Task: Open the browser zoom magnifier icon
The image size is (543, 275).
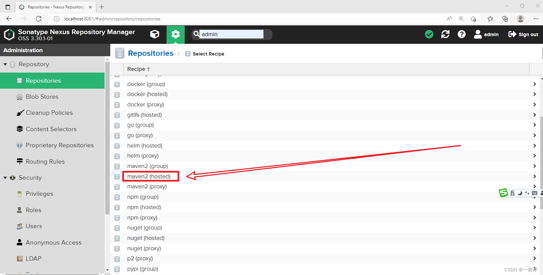Action: (x=461, y=19)
